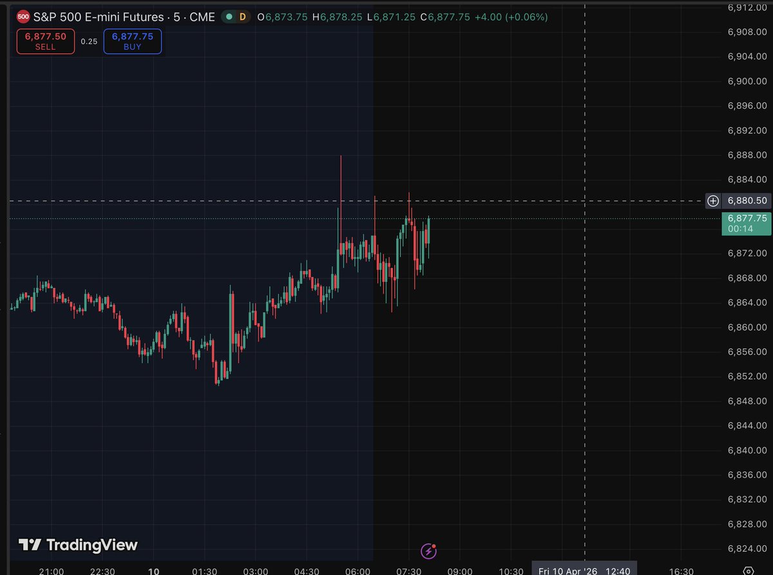Screen dimensions: 773x575
Task: Click the bold 10 date label on time axis
Action: tap(153, 570)
